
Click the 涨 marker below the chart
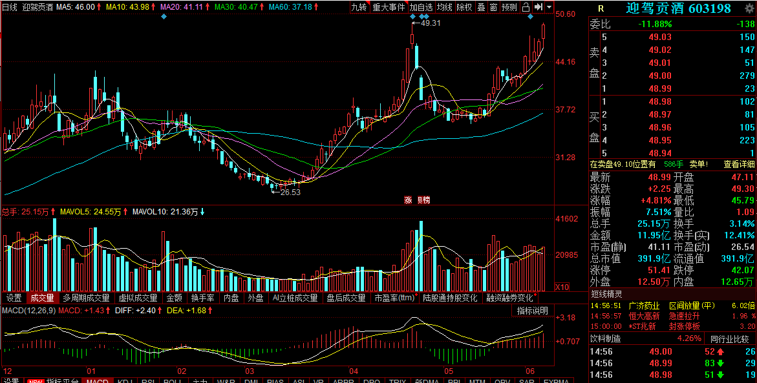click(x=408, y=200)
